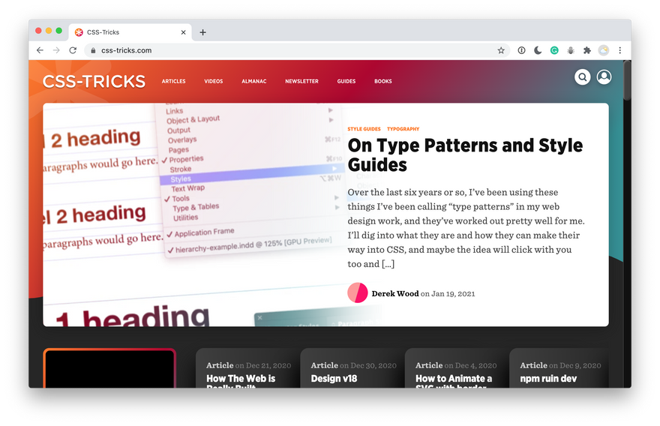Open the Almanac navigation item
Screen dimensions: 660x426
253,81
